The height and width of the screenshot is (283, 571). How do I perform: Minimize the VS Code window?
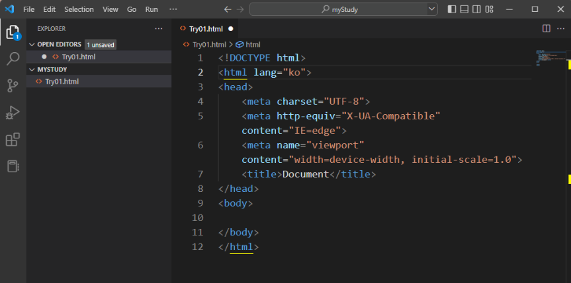[509, 9]
